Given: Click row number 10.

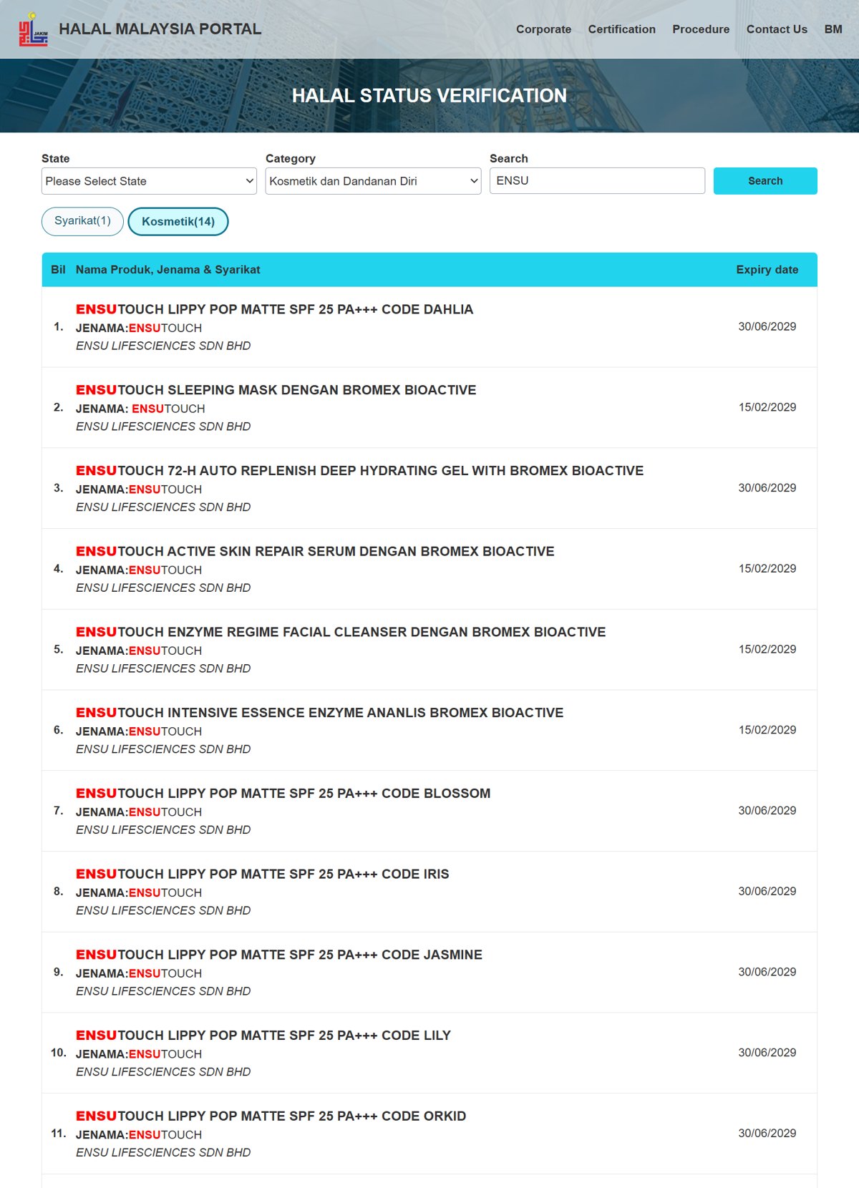Looking at the screenshot, I should coord(59,1053).
